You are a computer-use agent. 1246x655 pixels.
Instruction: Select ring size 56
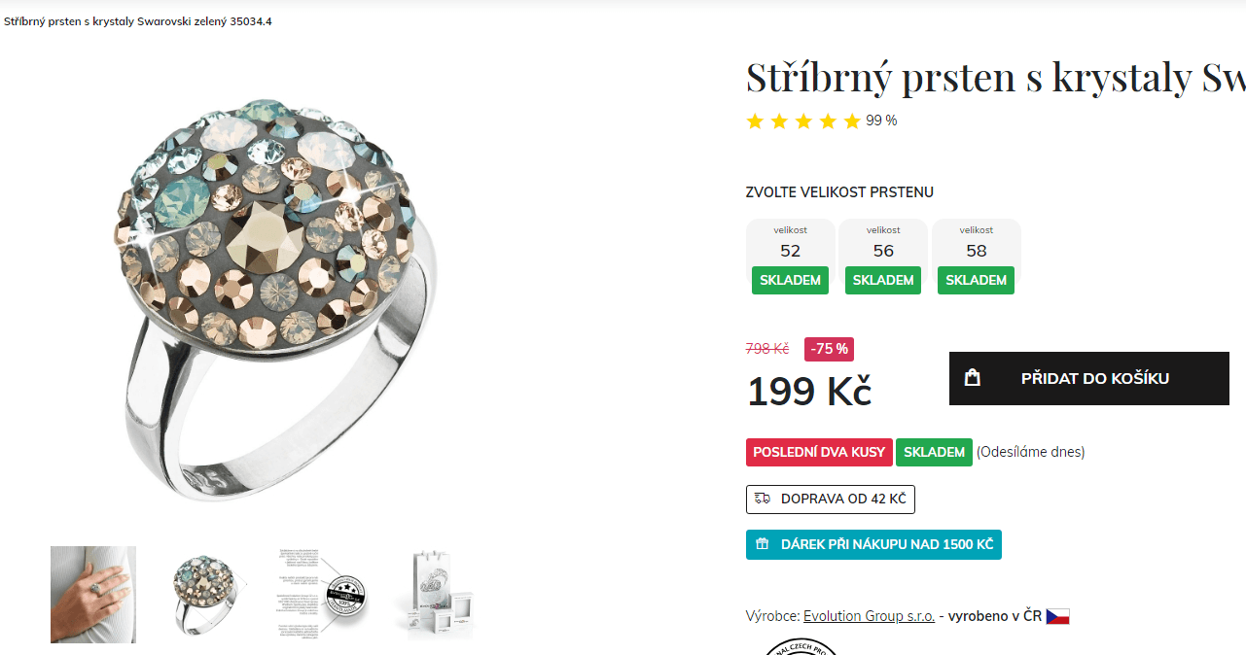[x=883, y=255]
